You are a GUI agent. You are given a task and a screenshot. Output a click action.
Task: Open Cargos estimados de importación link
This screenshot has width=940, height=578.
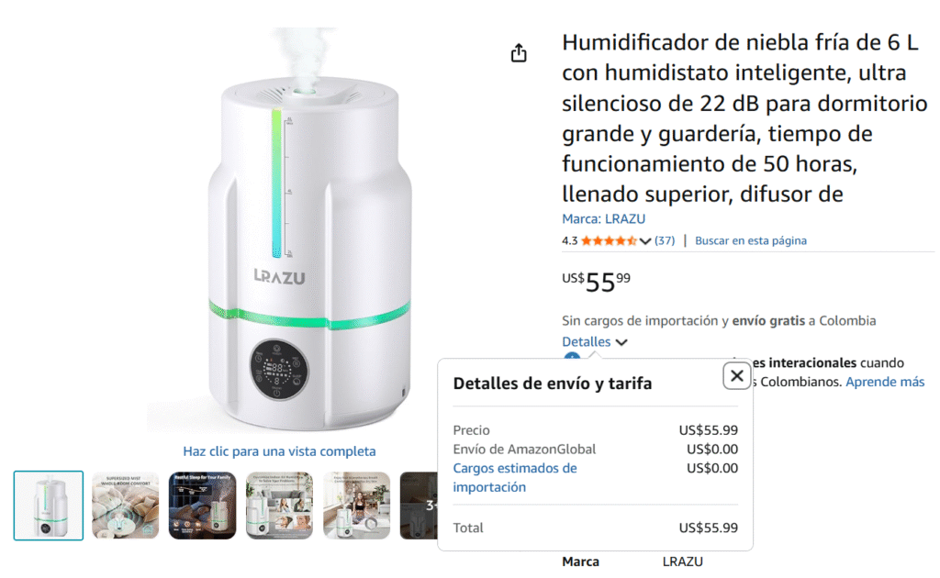pyautogui.click(x=514, y=477)
